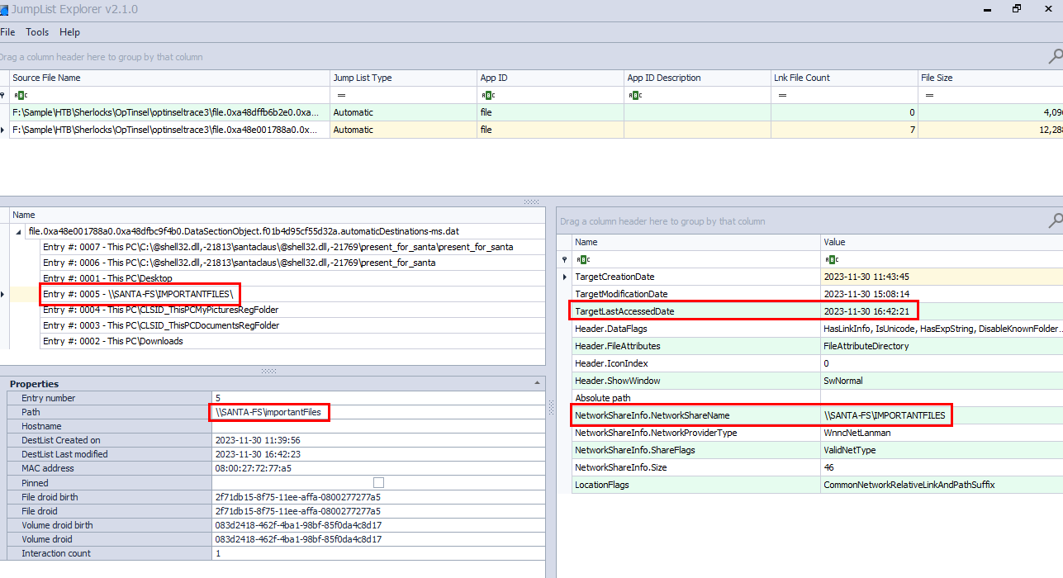Open details panel Name filter operator icon
Viewport: 1063px width, 578px height.
click(582, 259)
